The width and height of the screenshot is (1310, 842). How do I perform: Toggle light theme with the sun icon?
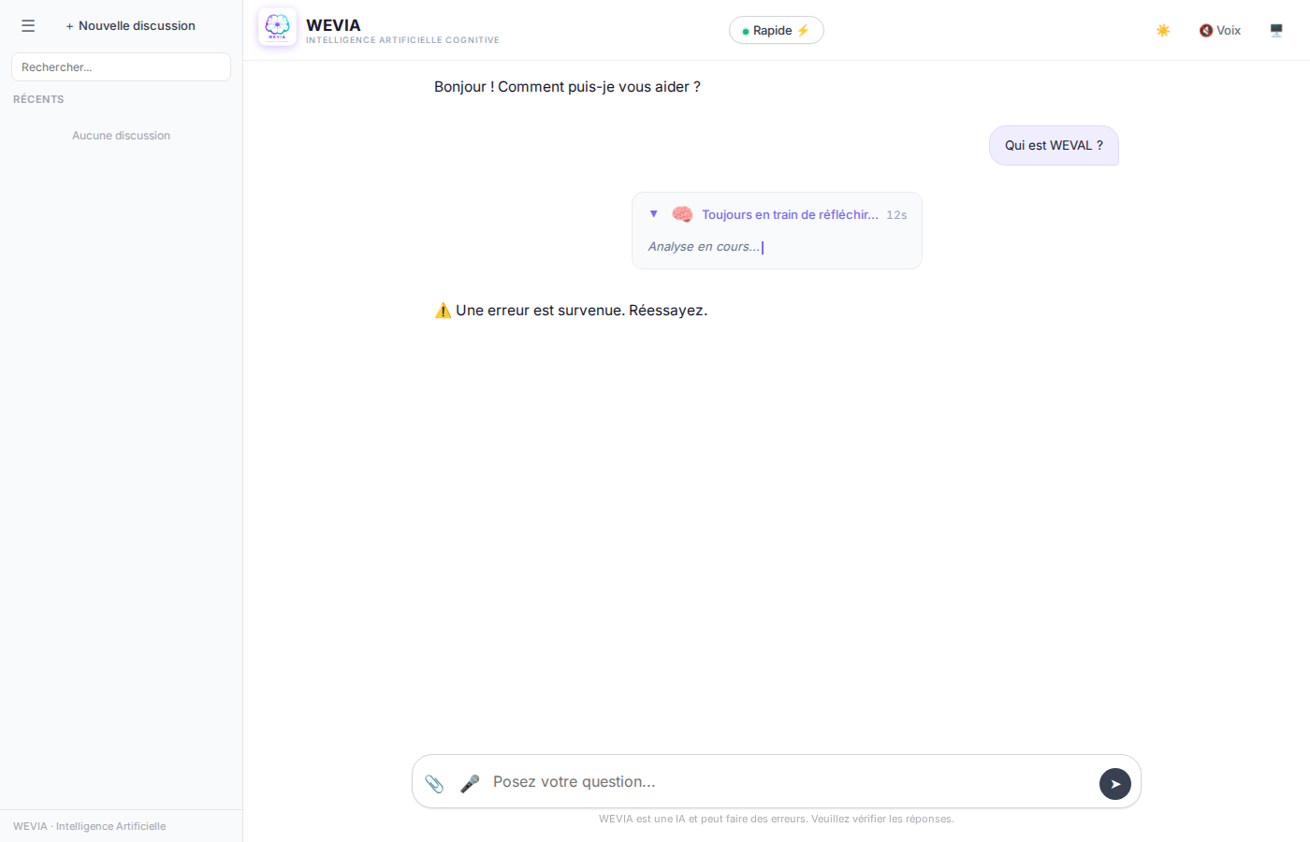(1163, 30)
